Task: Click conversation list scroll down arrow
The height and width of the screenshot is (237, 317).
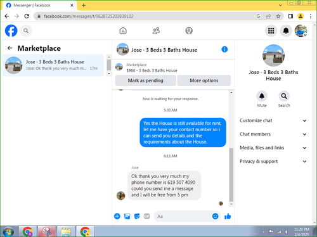Action: tap(109, 74)
